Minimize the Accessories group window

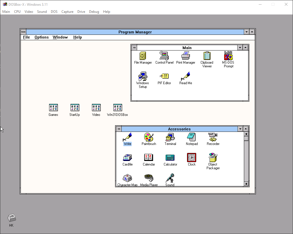[x=240, y=129]
